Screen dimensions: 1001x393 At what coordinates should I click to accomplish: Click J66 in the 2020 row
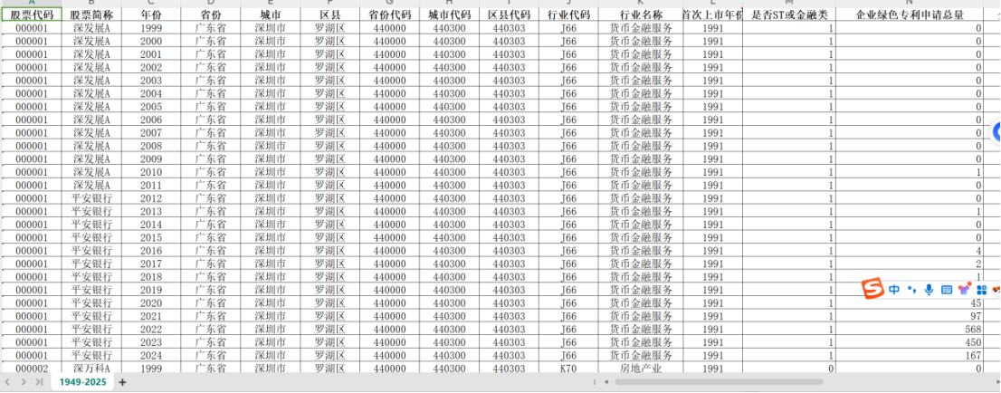tap(568, 302)
